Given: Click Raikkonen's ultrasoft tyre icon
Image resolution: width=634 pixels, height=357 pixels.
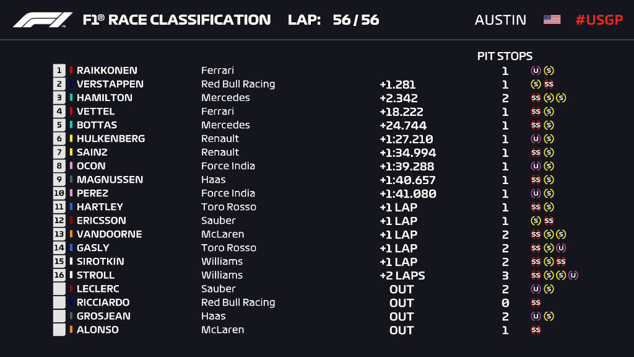Looking at the screenshot, I should coord(536,71).
